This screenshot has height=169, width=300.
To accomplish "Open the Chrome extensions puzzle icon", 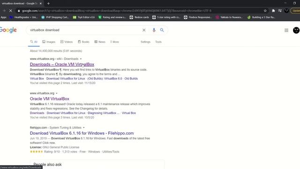I will (x=273, y=11).
